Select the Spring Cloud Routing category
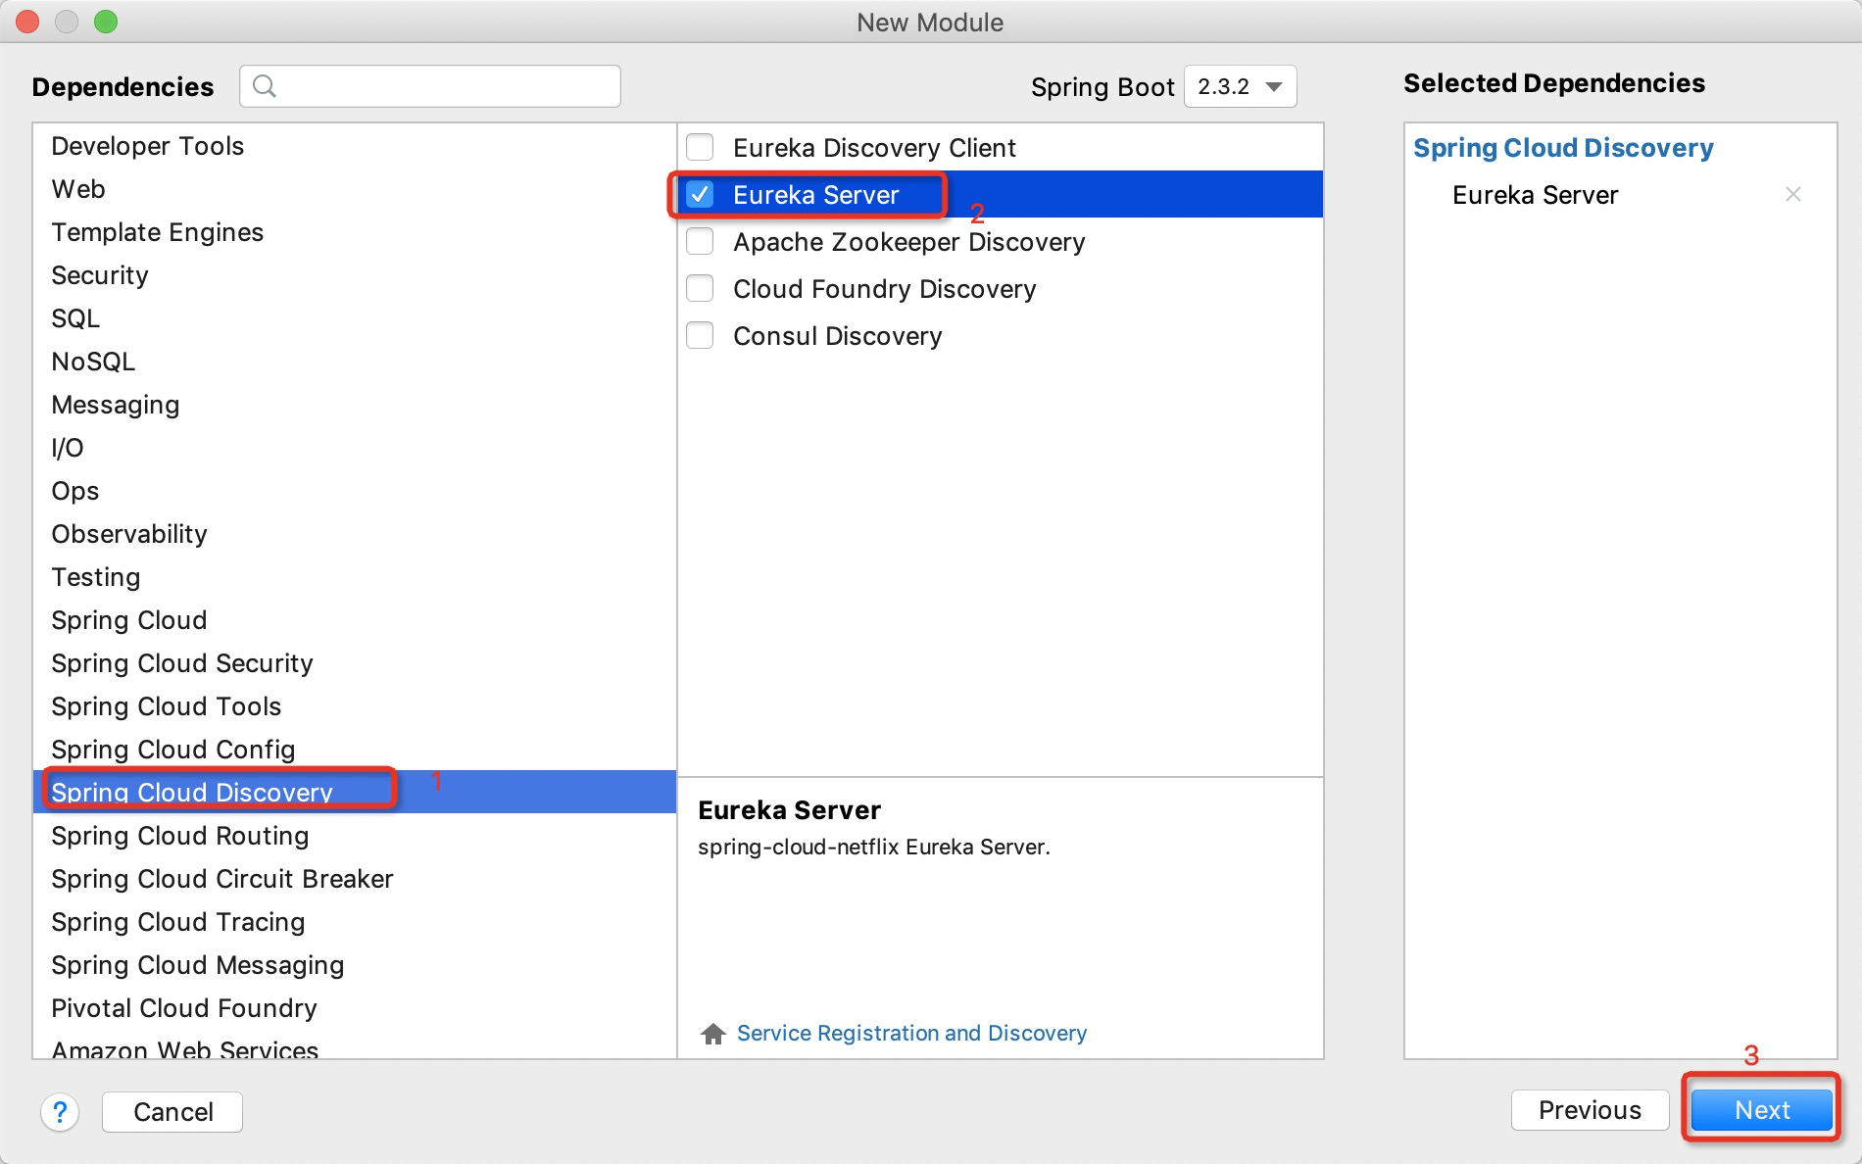The width and height of the screenshot is (1862, 1164). coord(180,836)
